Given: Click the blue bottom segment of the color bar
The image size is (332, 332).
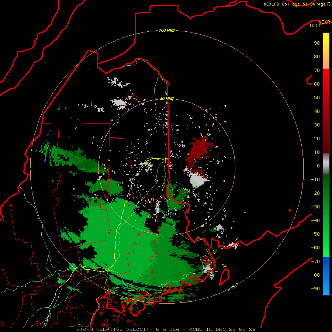Looking at the screenshot, I should pyautogui.click(x=326, y=276).
